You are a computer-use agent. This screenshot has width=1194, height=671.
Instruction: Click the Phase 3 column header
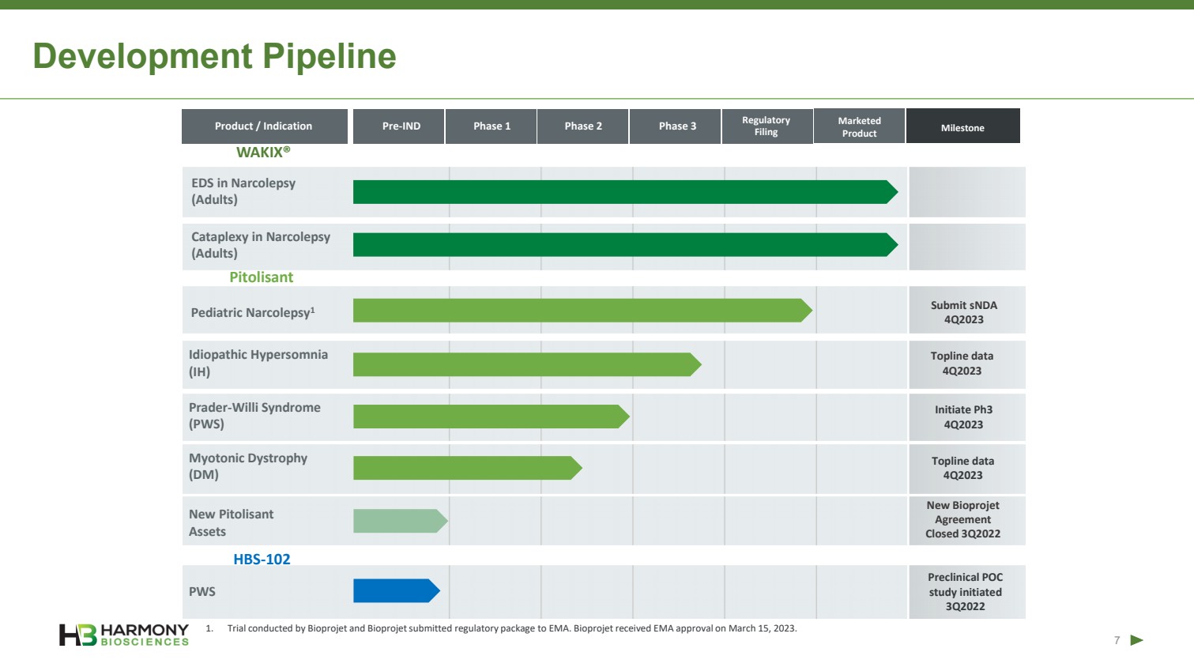coord(677,126)
